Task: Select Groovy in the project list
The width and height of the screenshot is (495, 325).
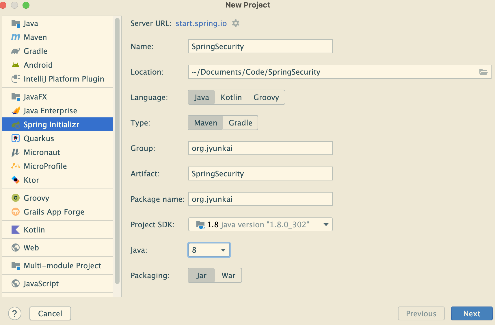Action: pos(58,198)
